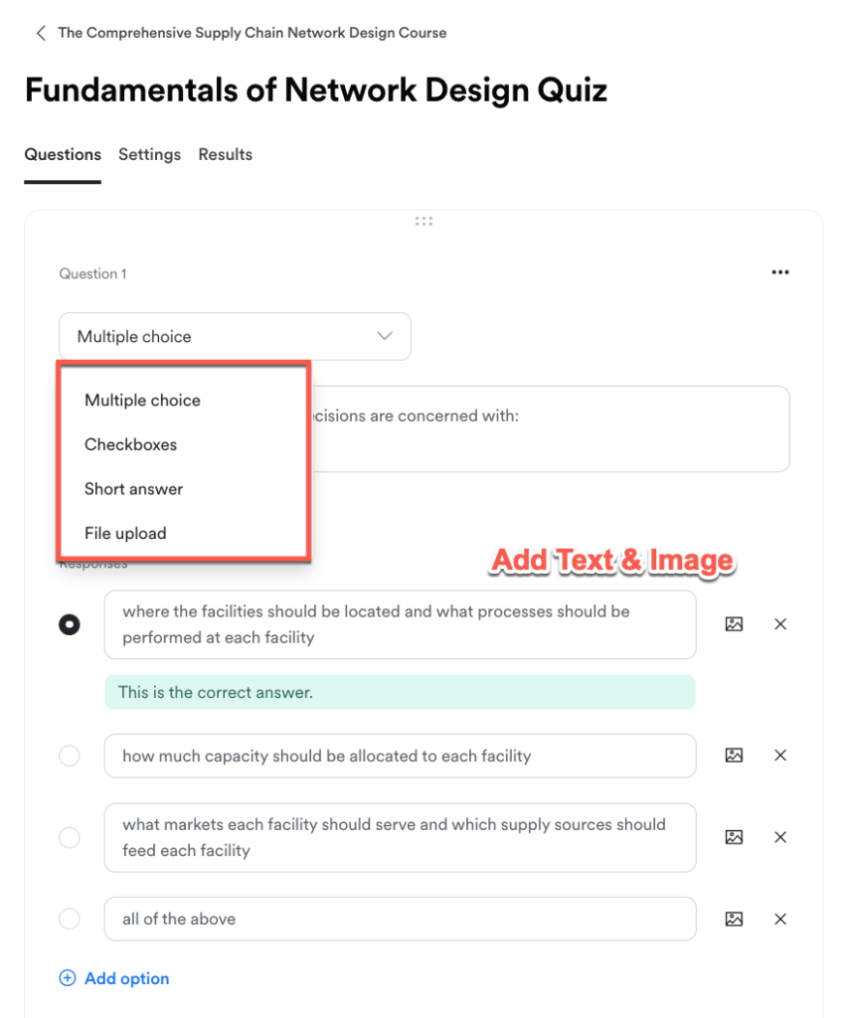Viewport: 846px width, 1018px height.
Task: Delete the 'how much capacity' response option
Action: pyautogui.click(x=780, y=756)
